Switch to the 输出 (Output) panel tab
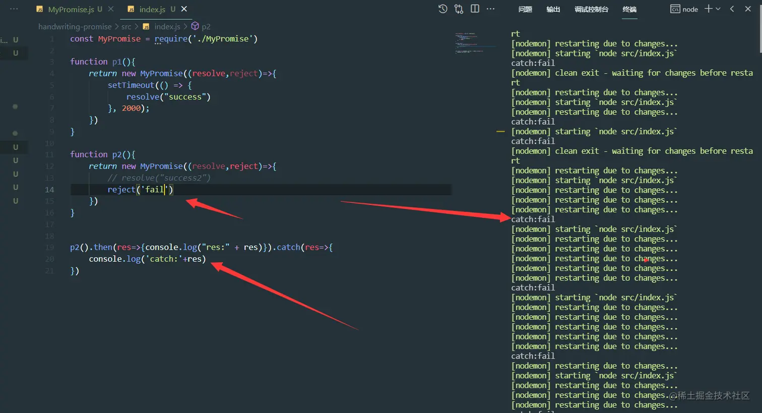This screenshot has height=413, width=762. pyautogui.click(x=553, y=9)
